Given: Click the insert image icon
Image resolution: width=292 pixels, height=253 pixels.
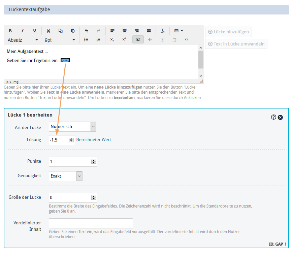Looking at the screenshot, I should 138,39.
